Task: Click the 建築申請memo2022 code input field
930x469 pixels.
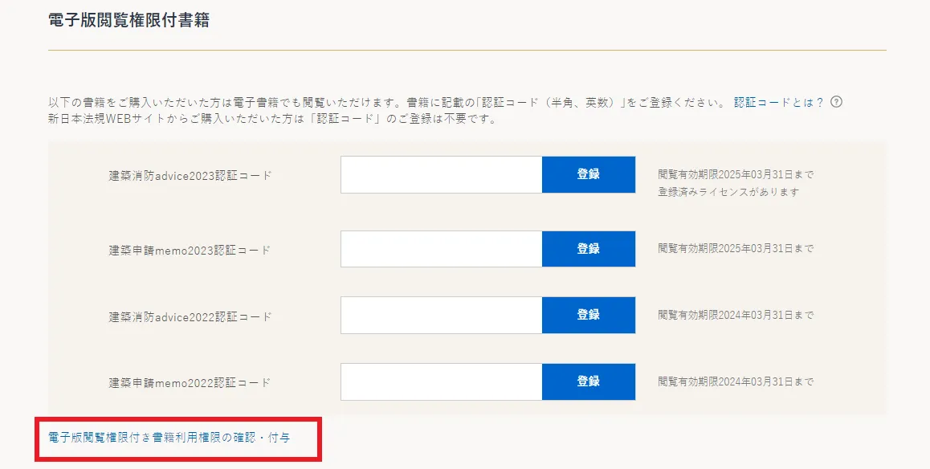Action: [x=440, y=381]
